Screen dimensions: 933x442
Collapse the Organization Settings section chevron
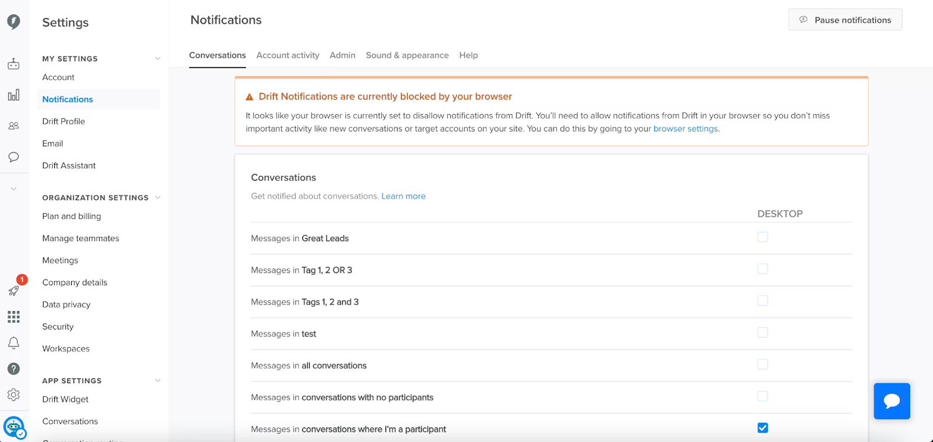tap(157, 197)
